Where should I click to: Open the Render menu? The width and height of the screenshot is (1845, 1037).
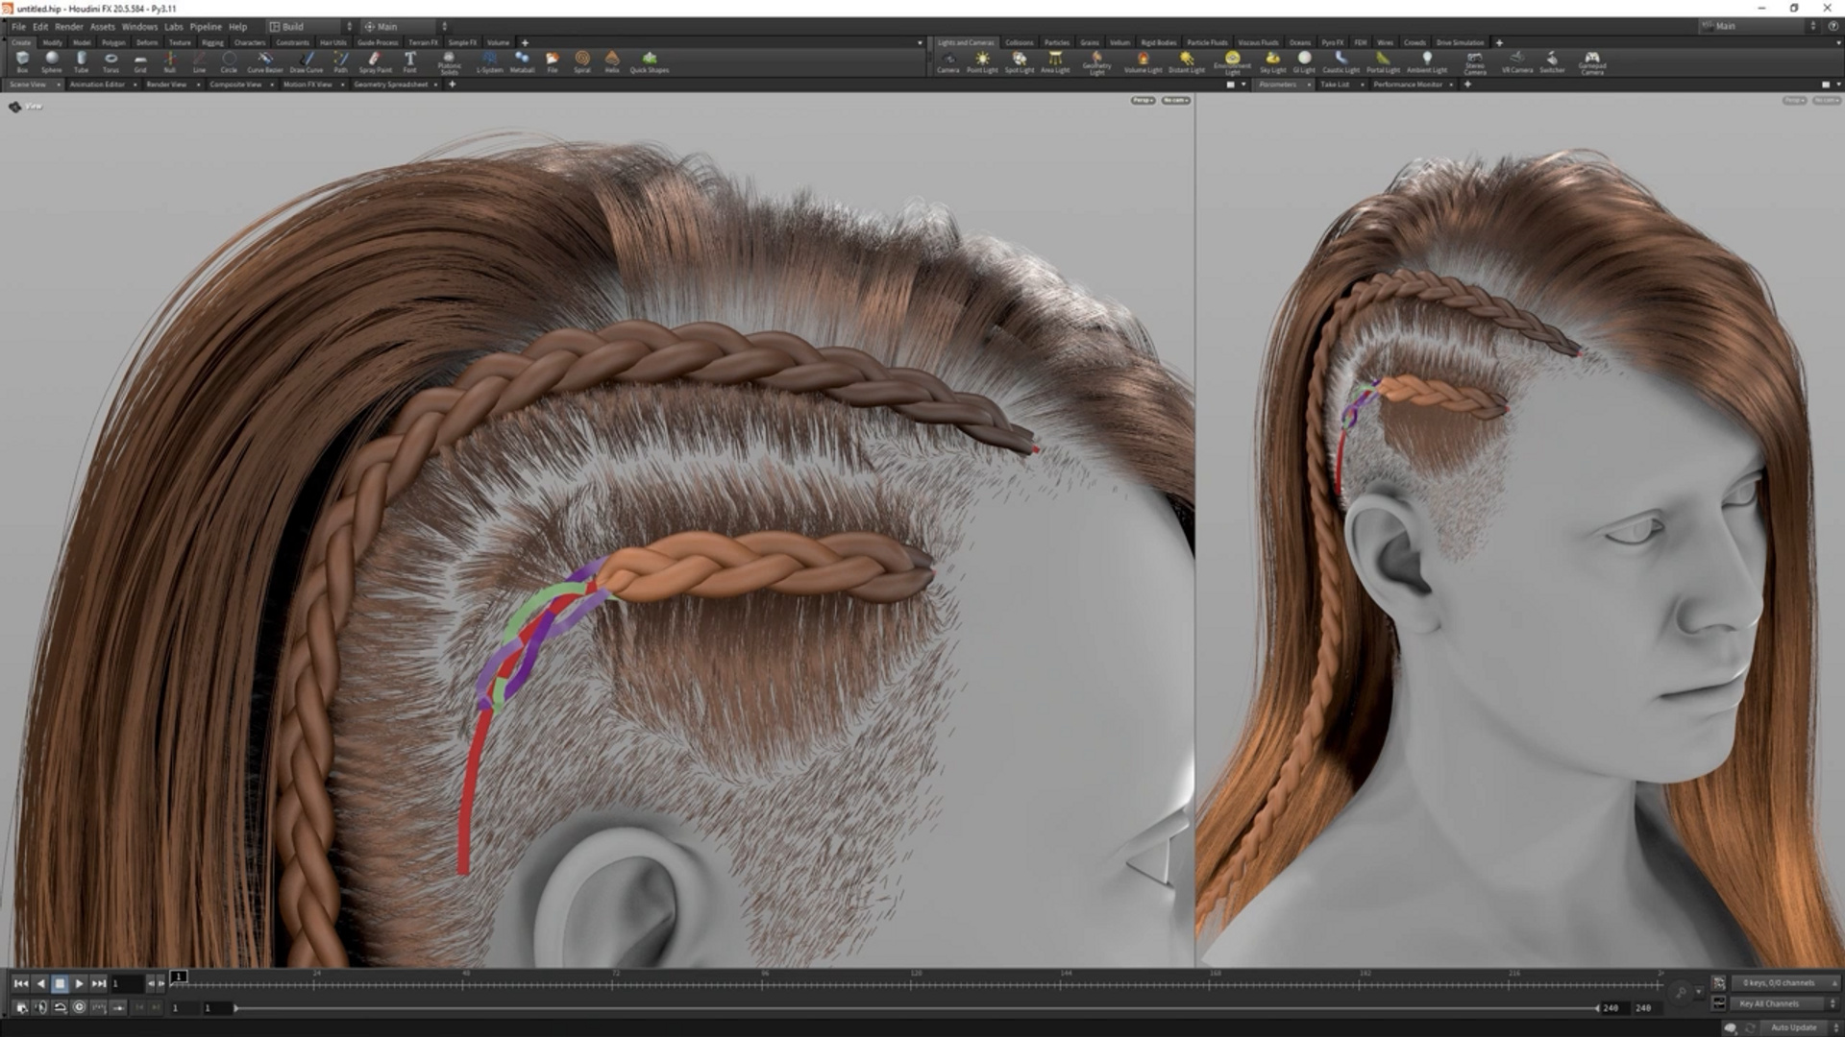click(68, 27)
